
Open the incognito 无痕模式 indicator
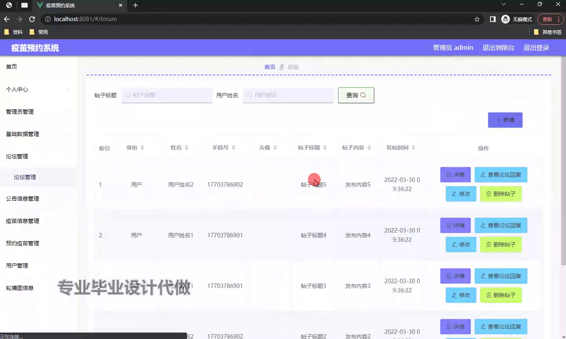point(516,19)
